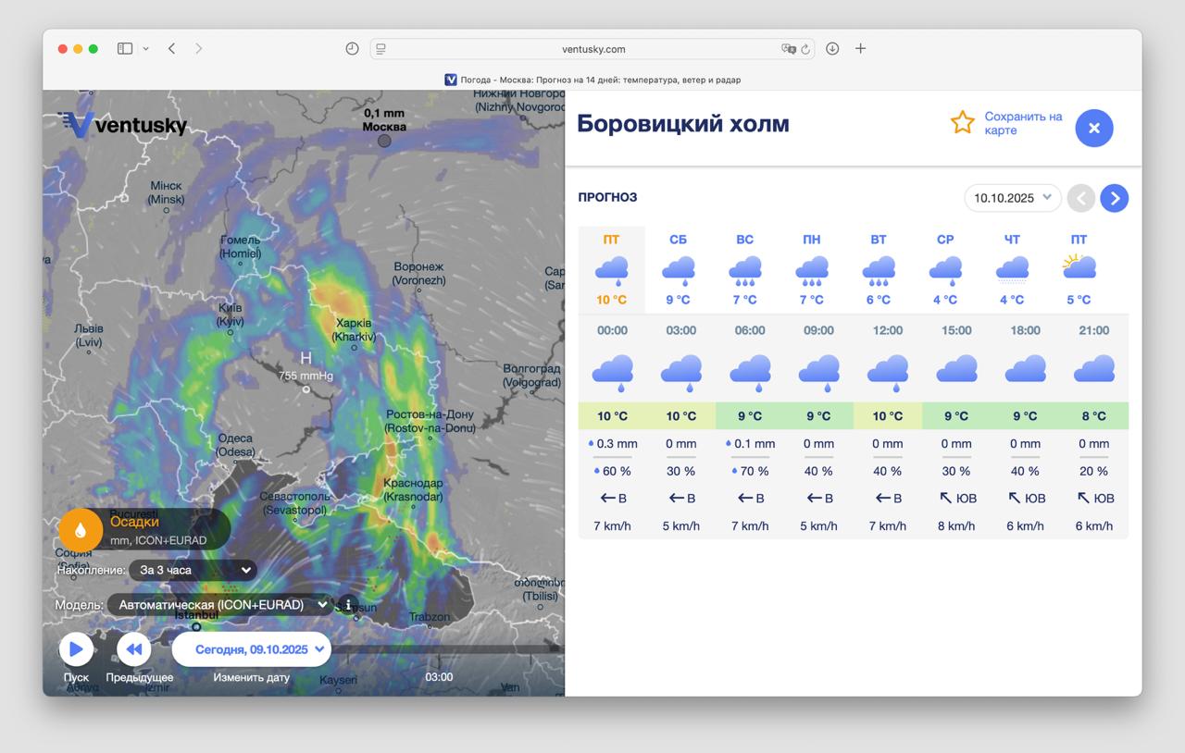Expand the 10.10.2025 date dropdown in forecast panel
The image size is (1185, 753).
tap(1012, 198)
